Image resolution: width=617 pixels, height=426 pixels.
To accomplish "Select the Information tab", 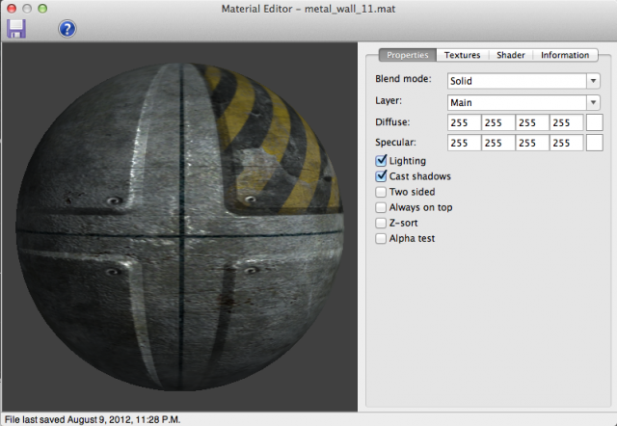I will [x=564, y=55].
